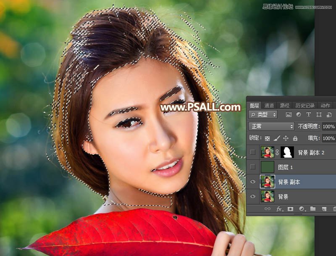The height and width of the screenshot is (256, 336).
Task: Hide the 背景 layer
Action: [253, 196]
